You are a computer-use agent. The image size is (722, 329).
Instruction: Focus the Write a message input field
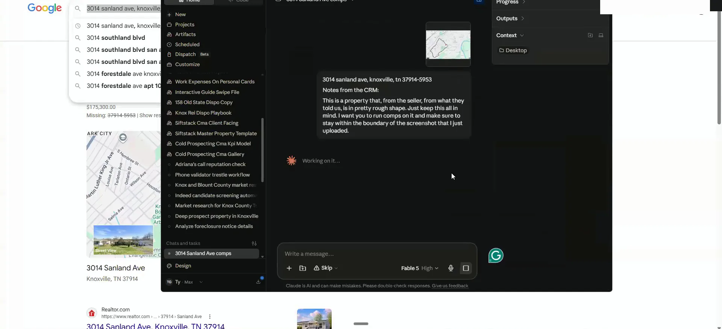(x=377, y=254)
